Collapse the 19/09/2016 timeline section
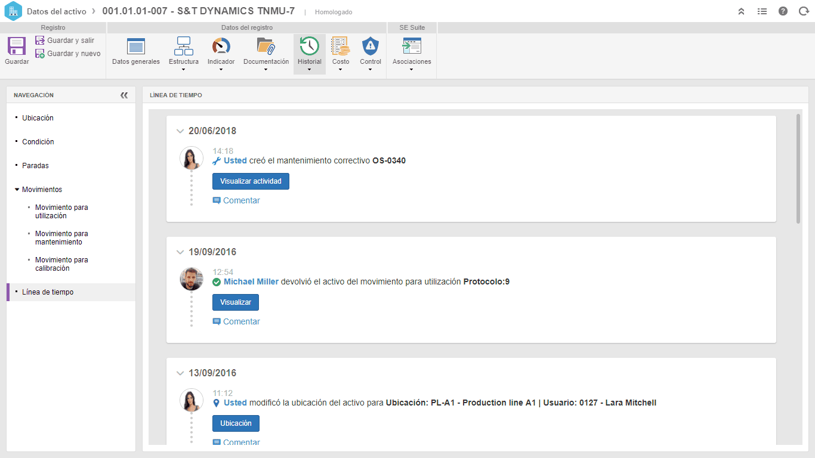Viewport: 815px width, 458px height. [180, 252]
